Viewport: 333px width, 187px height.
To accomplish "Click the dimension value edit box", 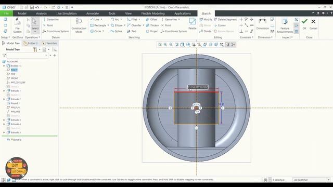I will pos(198,87).
